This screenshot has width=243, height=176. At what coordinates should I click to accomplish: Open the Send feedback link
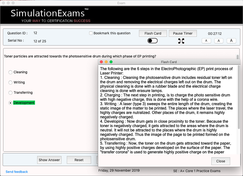(16, 172)
